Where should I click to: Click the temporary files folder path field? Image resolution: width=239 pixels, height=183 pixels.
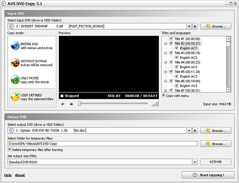[x=103, y=144]
